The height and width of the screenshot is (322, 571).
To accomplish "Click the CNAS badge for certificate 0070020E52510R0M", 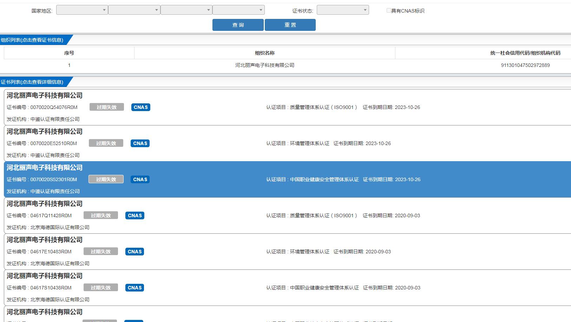I will 140,143.
